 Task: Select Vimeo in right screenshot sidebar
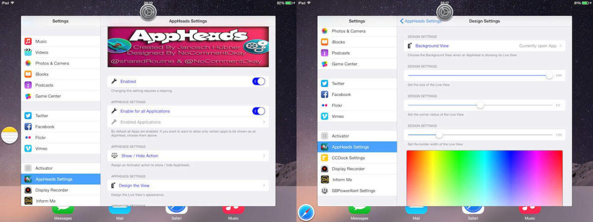pos(357,116)
